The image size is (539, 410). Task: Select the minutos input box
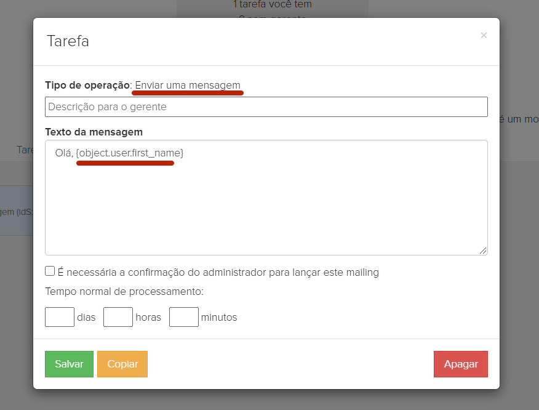click(184, 317)
